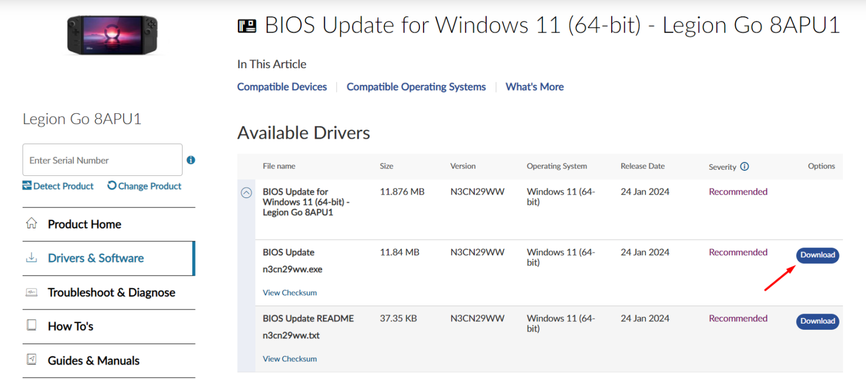Click the Guides & Manuals icon
The image size is (866, 380).
(32, 360)
